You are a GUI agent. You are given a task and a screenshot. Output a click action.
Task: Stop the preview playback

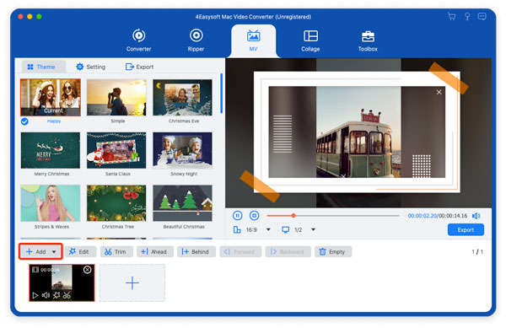254,216
